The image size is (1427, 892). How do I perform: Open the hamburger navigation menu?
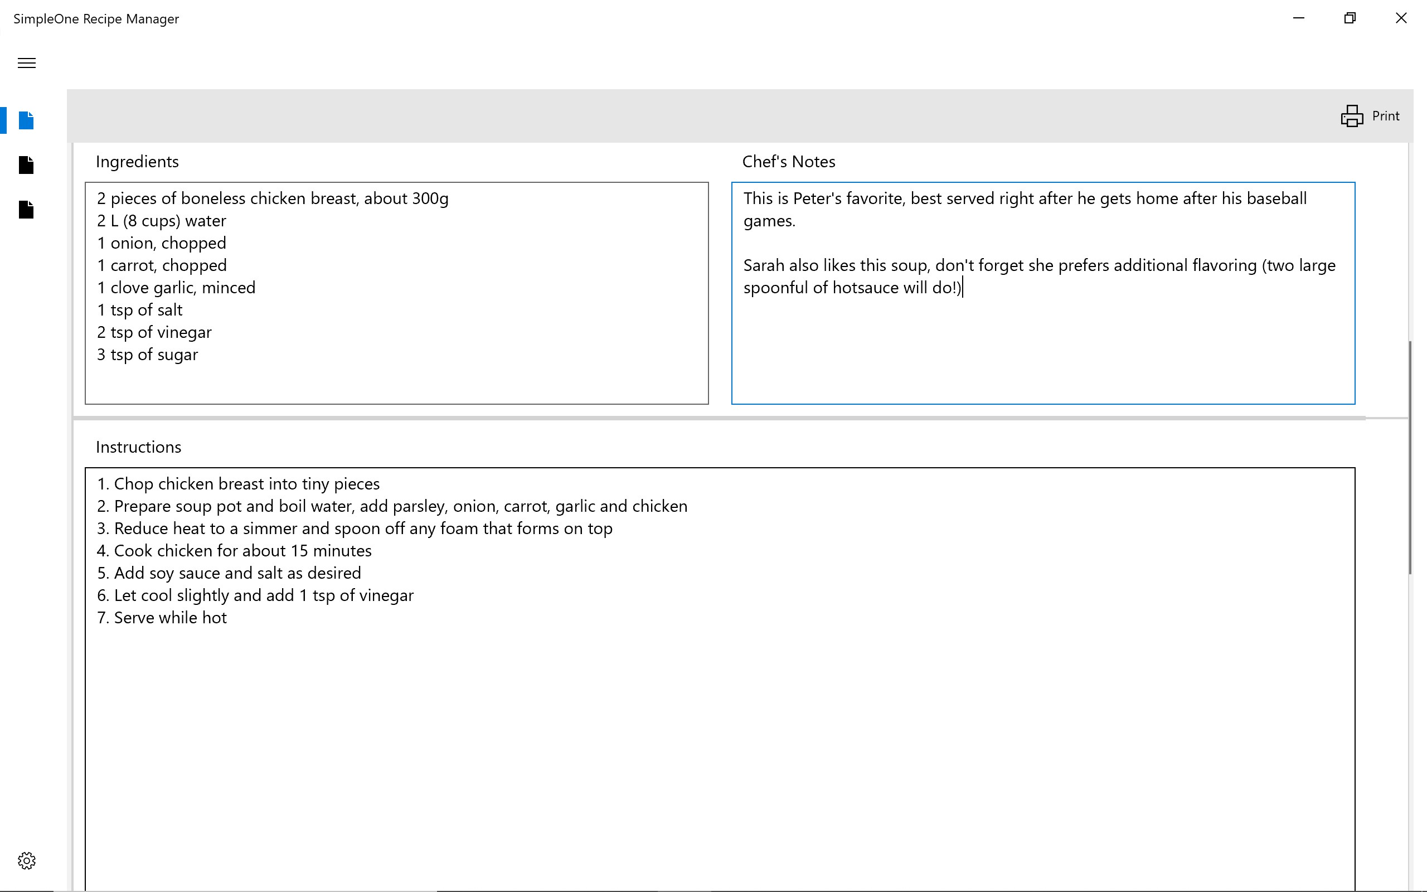[x=27, y=63]
